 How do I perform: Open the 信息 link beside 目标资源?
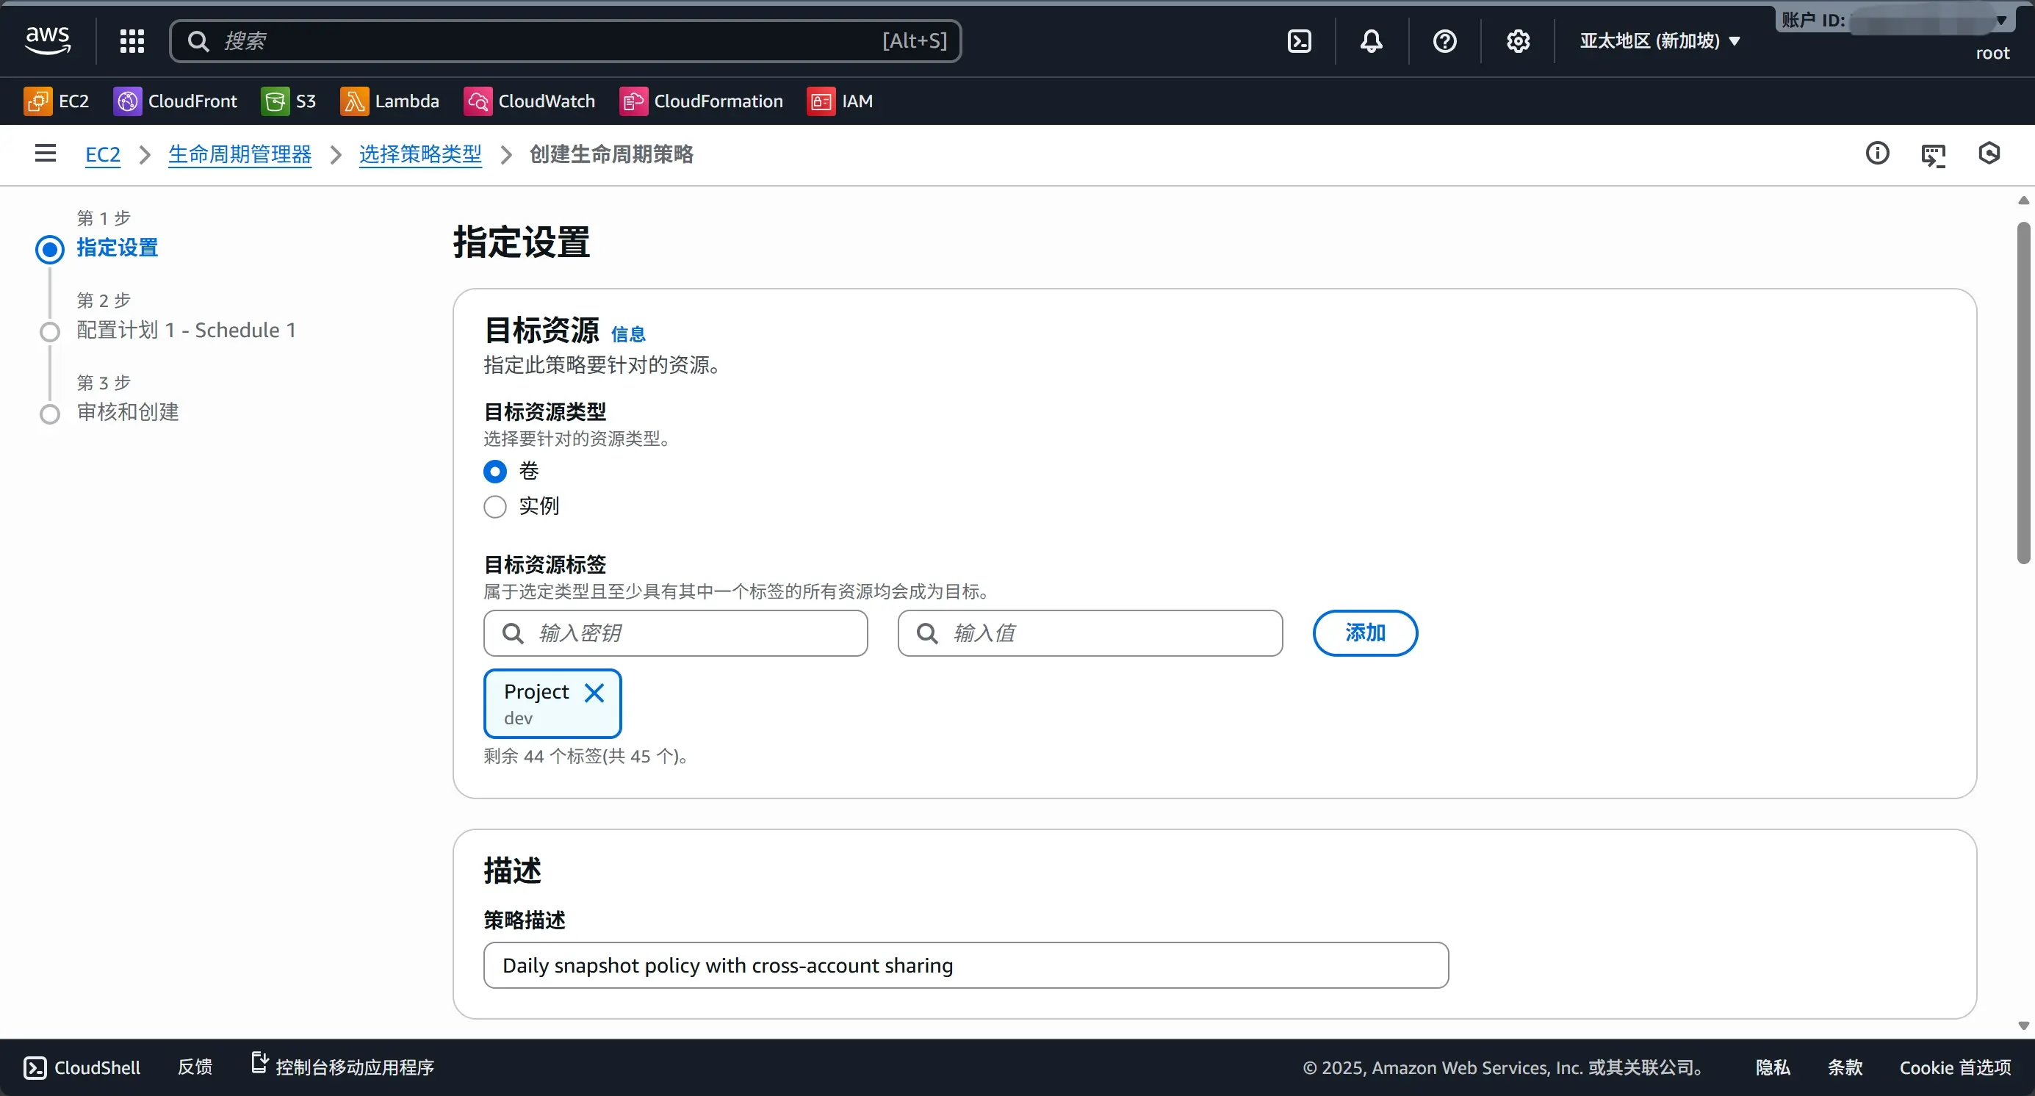coord(628,334)
